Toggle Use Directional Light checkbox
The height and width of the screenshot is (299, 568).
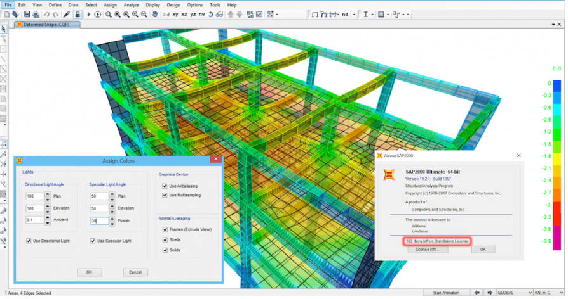tap(29, 241)
